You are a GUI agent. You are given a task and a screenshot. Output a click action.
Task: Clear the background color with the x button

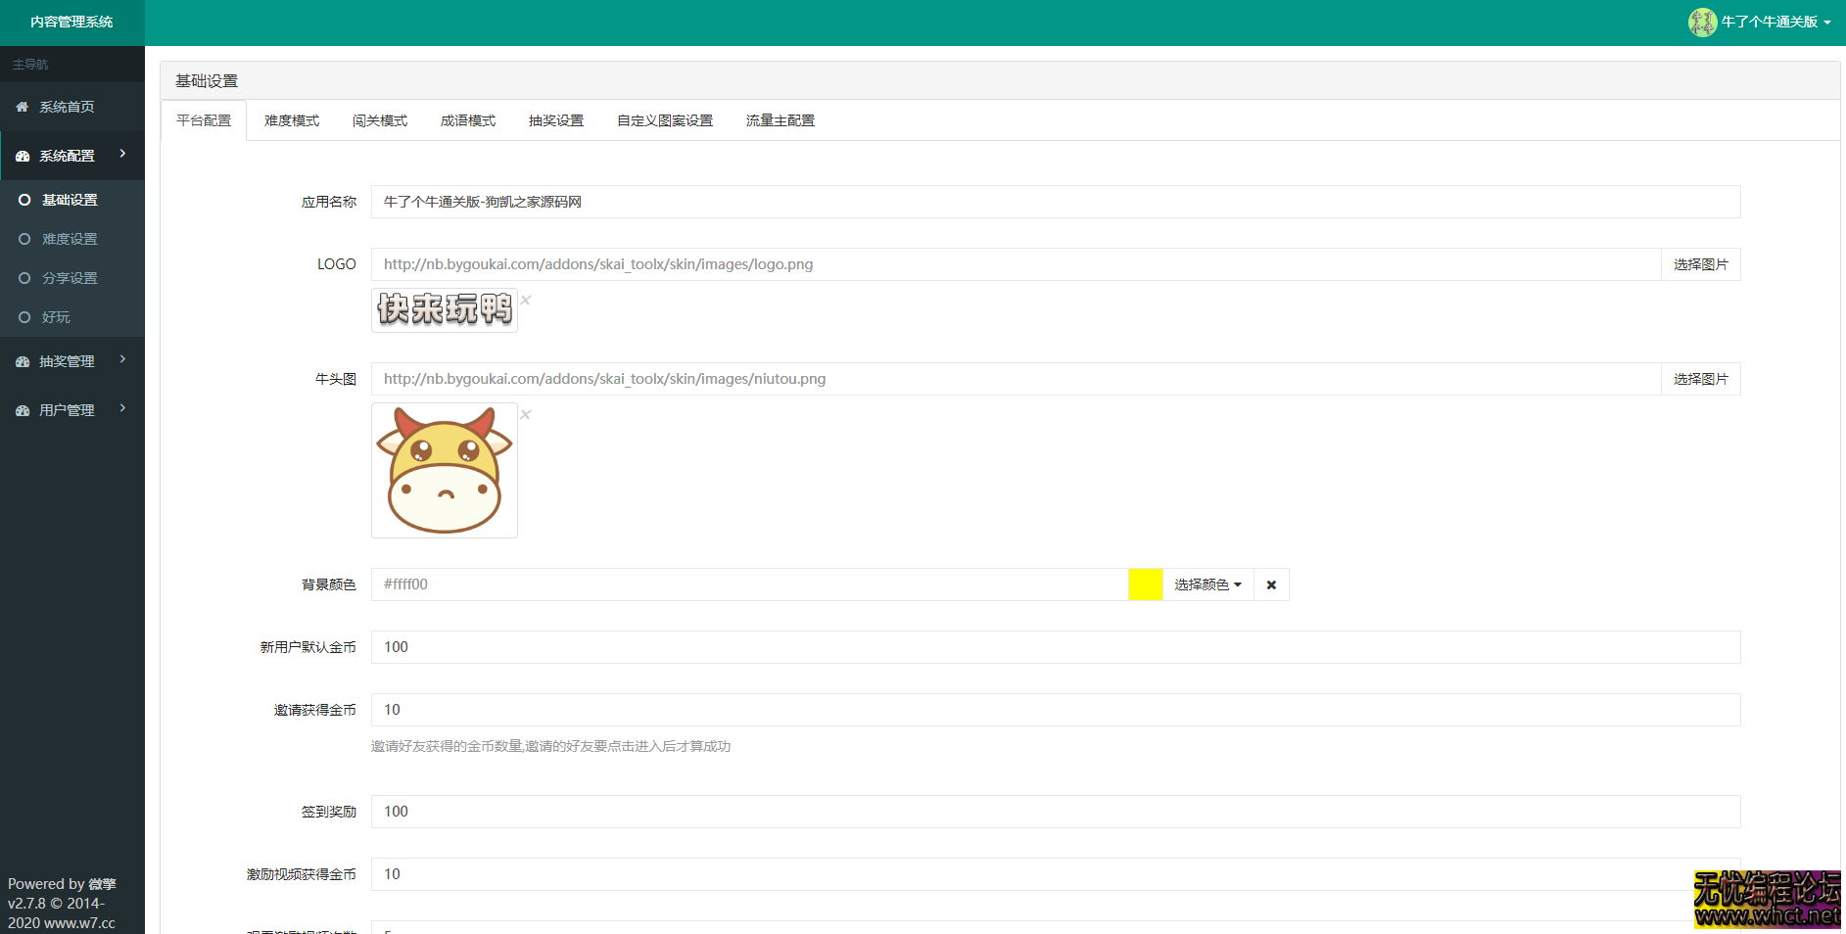coord(1271,584)
